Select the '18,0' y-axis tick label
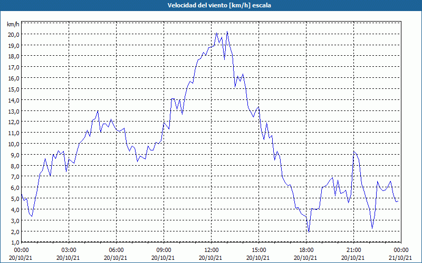This screenshot has width=422, height=263. (14, 56)
